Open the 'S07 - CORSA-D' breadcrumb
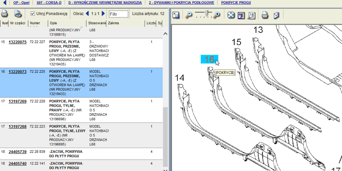The width and height of the screenshot is (342, 171). click(49, 2)
